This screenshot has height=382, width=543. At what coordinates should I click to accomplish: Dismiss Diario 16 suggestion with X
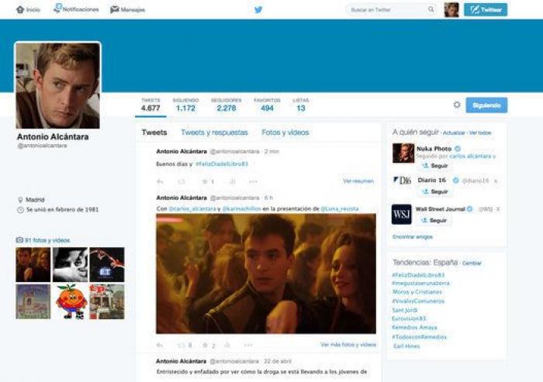click(496, 181)
